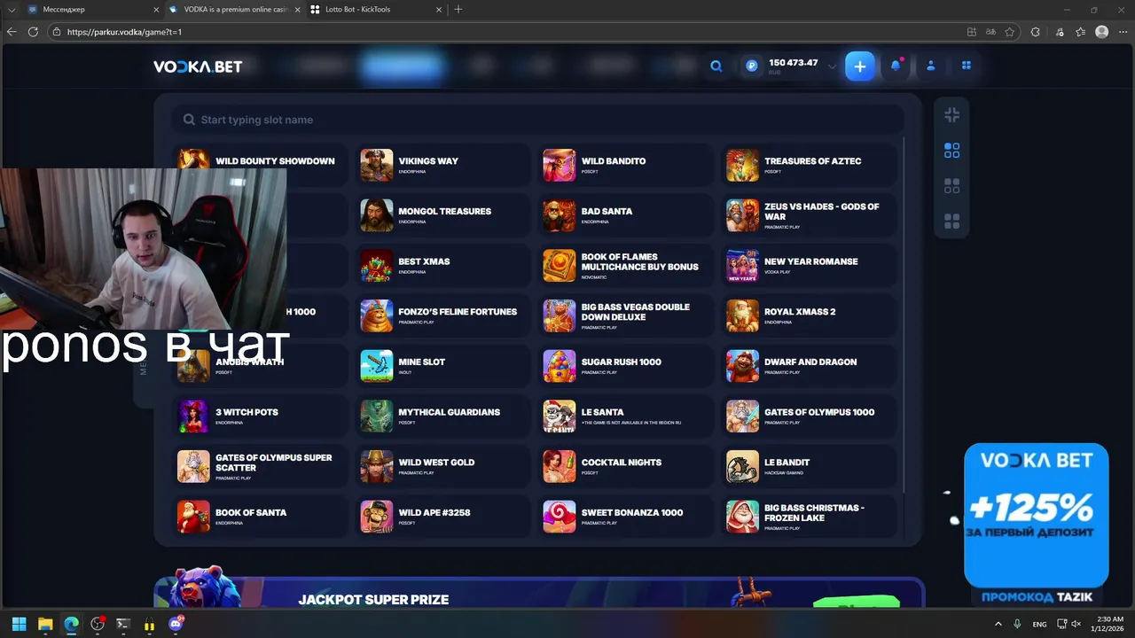Launch Gates of Olympus Super Scatter
1135x638 pixels.
pos(259,466)
